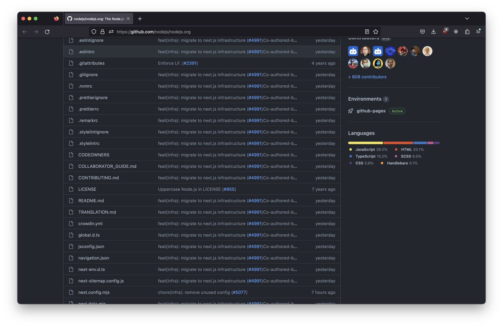The height and width of the screenshot is (327, 503).
Task: Open 'Uppercase Node.js in LICENSE' commit
Action: click(189, 189)
